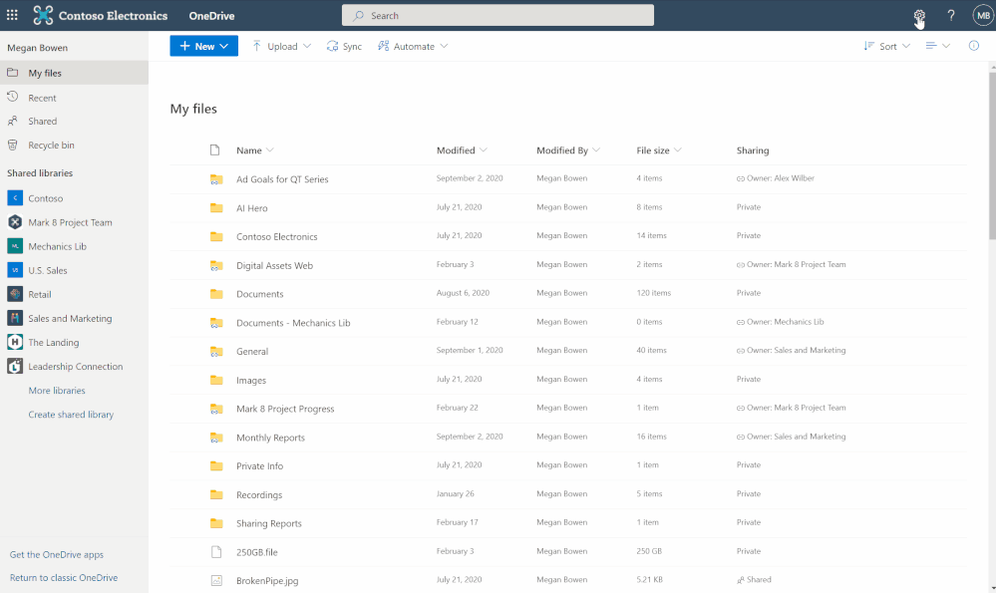Viewport: 996px width, 593px height.
Task: Open the MB account profile avatar
Action: (x=982, y=16)
